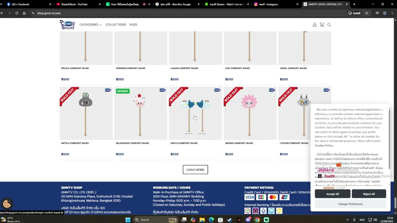Bookmark this page with the star
Image resolution: width=397 pixels, height=223 pixels.
(367, 13)
